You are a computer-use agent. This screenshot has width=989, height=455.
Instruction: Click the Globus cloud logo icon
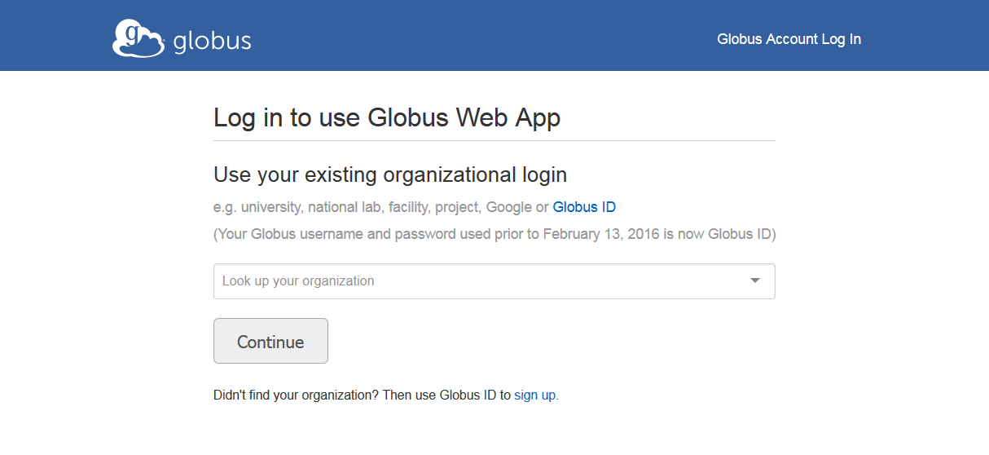point(138,38)
